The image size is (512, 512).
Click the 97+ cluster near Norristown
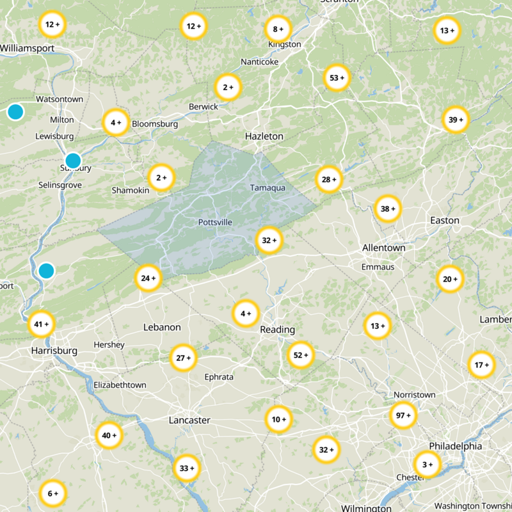click(x=403, y=415)
